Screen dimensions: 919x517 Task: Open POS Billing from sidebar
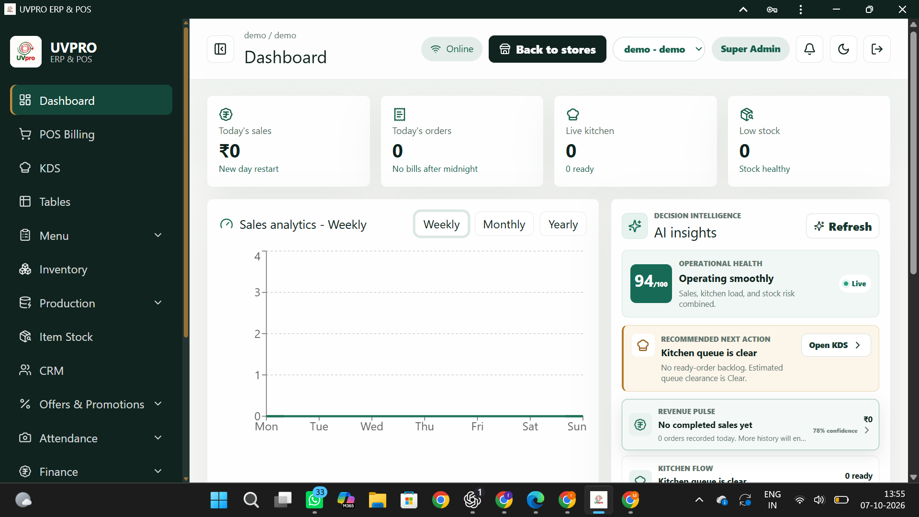[91, 135]
